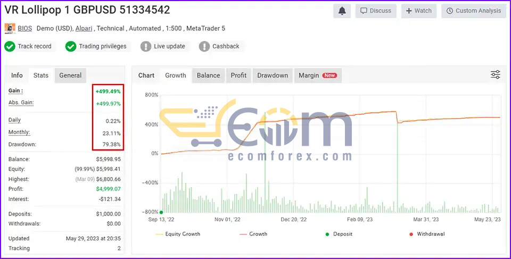Click the Trading privileges label
The height and width of the screenshot is (259, 511).
(x=103, y=46)
